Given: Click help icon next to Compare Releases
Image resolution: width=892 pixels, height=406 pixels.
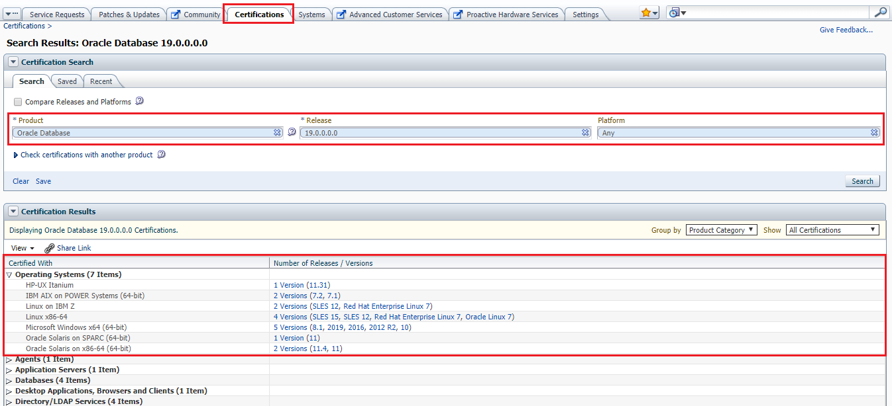Looking at the screenshot, I should (139, 101).
